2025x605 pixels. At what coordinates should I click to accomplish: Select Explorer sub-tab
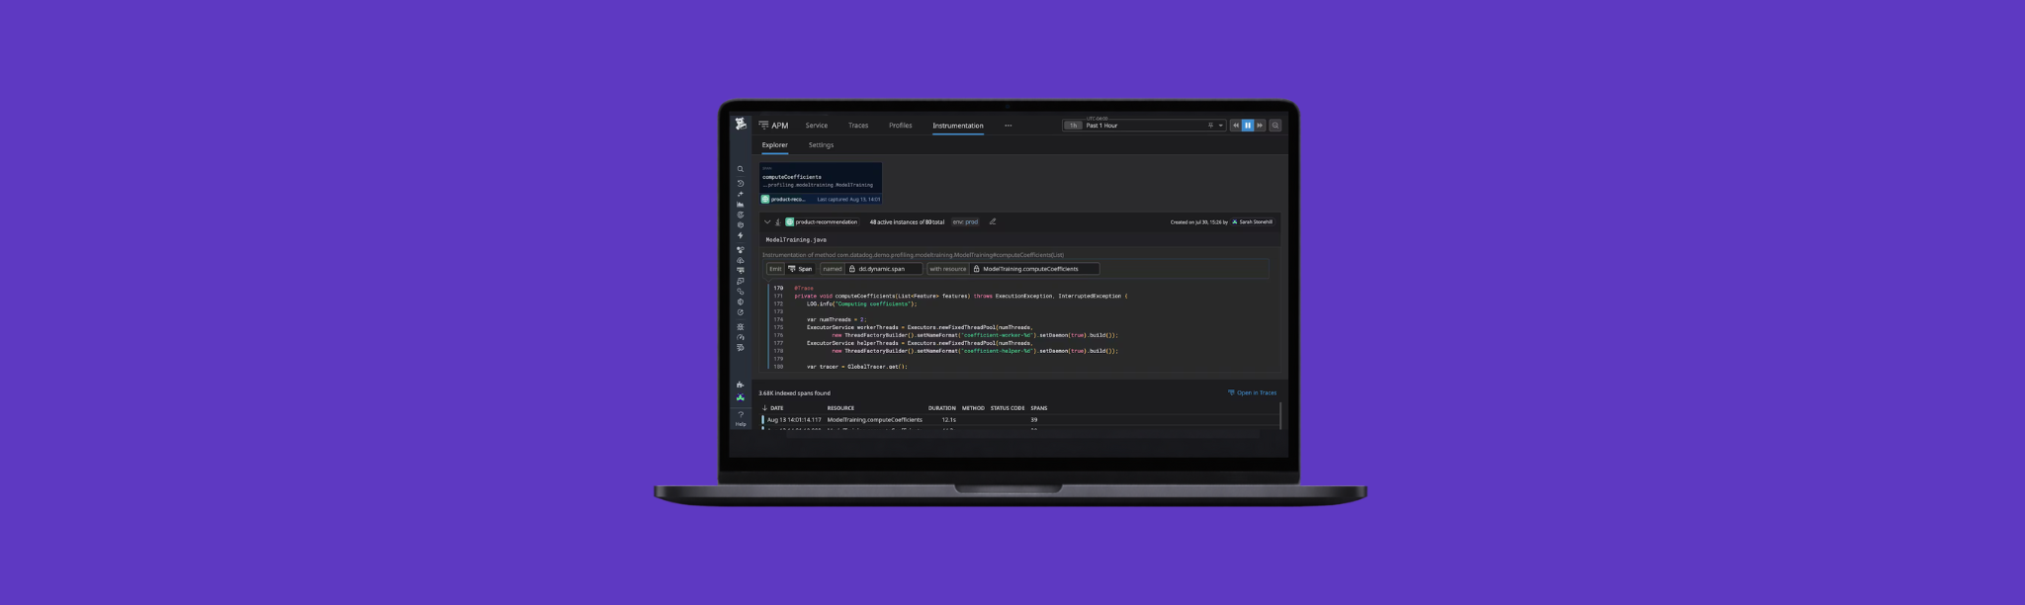775,145
